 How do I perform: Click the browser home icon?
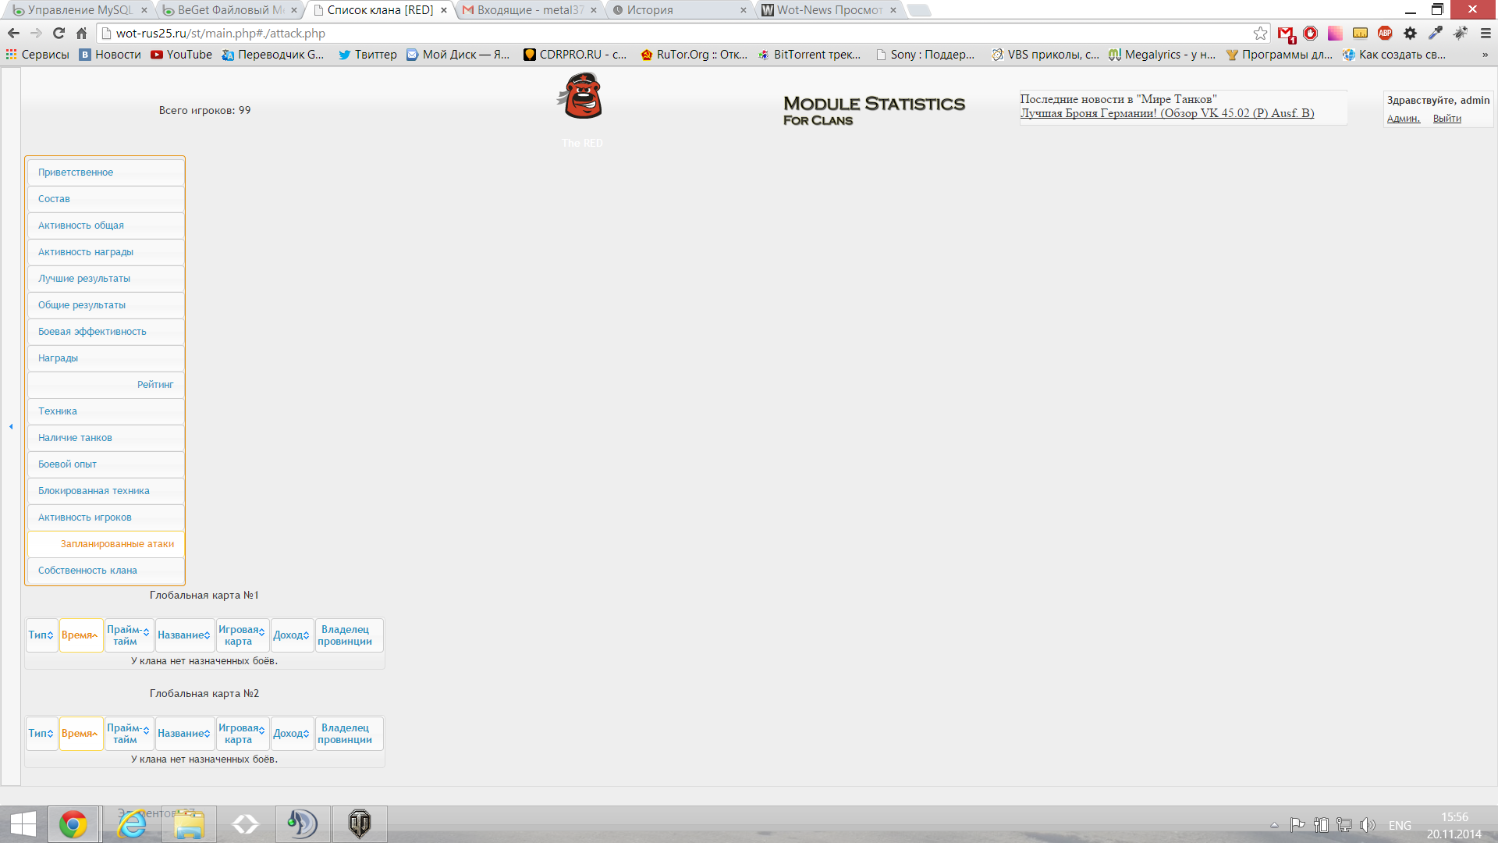[x=81, y=33]
